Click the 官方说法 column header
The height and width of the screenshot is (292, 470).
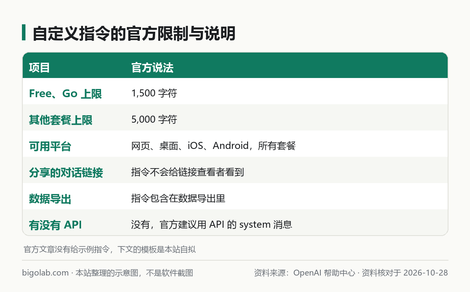coord(152,68)
